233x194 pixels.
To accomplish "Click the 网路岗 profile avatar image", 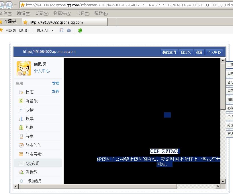I will coord(24,68).
